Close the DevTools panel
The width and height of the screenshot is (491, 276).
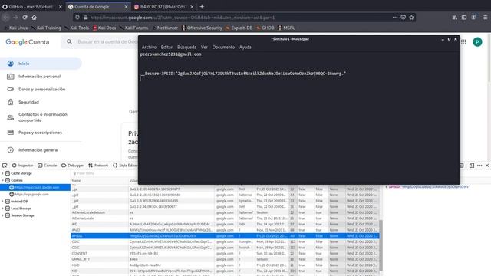tap(487, 166)
